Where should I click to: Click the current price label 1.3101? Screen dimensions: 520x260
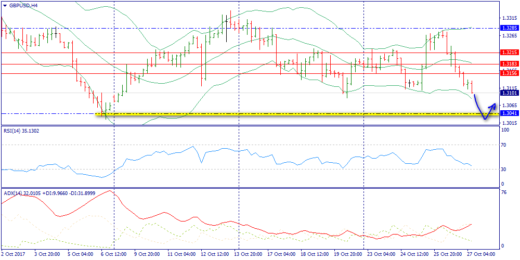pos(509,93)
